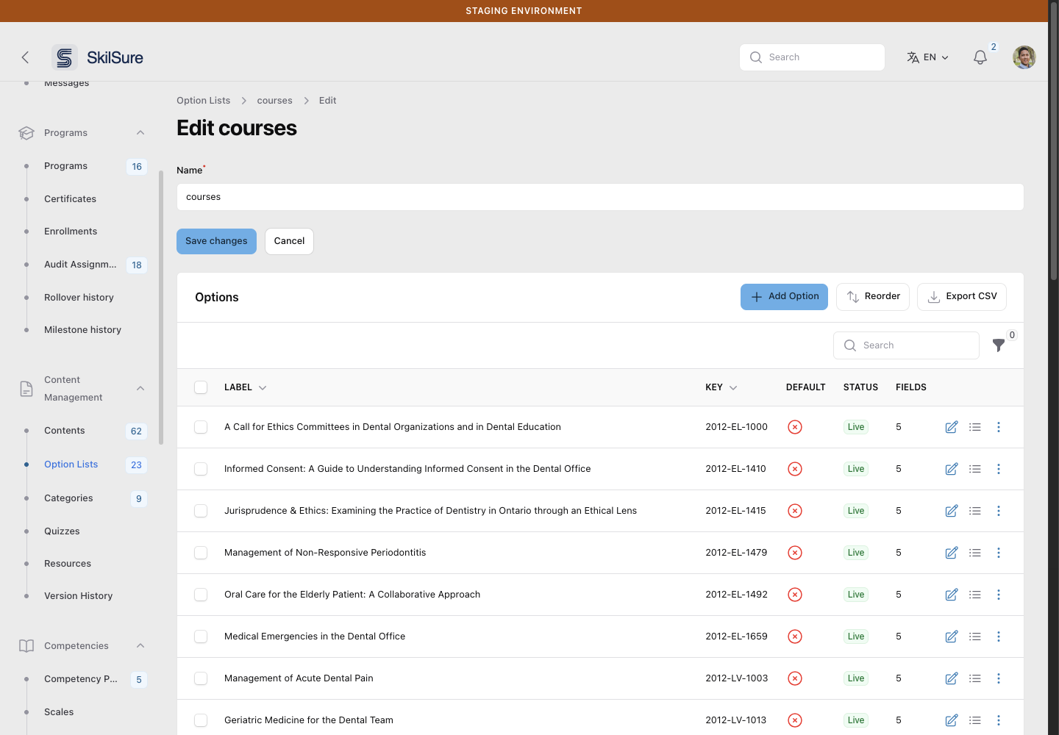The width and height of the screenshot is (1059, 735).
Task: Select all options with header checkbox
Action: [201, 387]
